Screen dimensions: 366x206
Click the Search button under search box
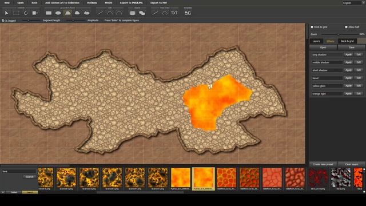29,177
